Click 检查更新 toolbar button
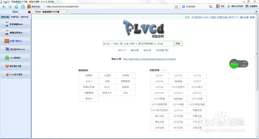The width and height of the screenshot is (259, 139). tap(251, 6)
